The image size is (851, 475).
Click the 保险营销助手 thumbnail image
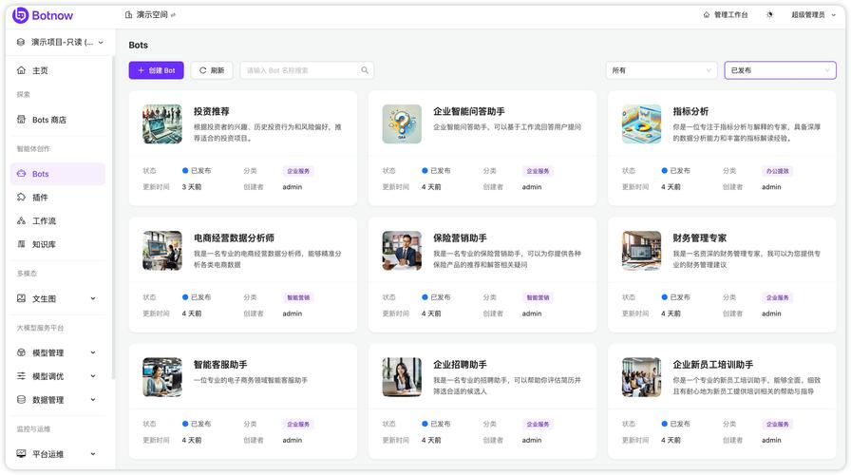[x=402, y=250]
